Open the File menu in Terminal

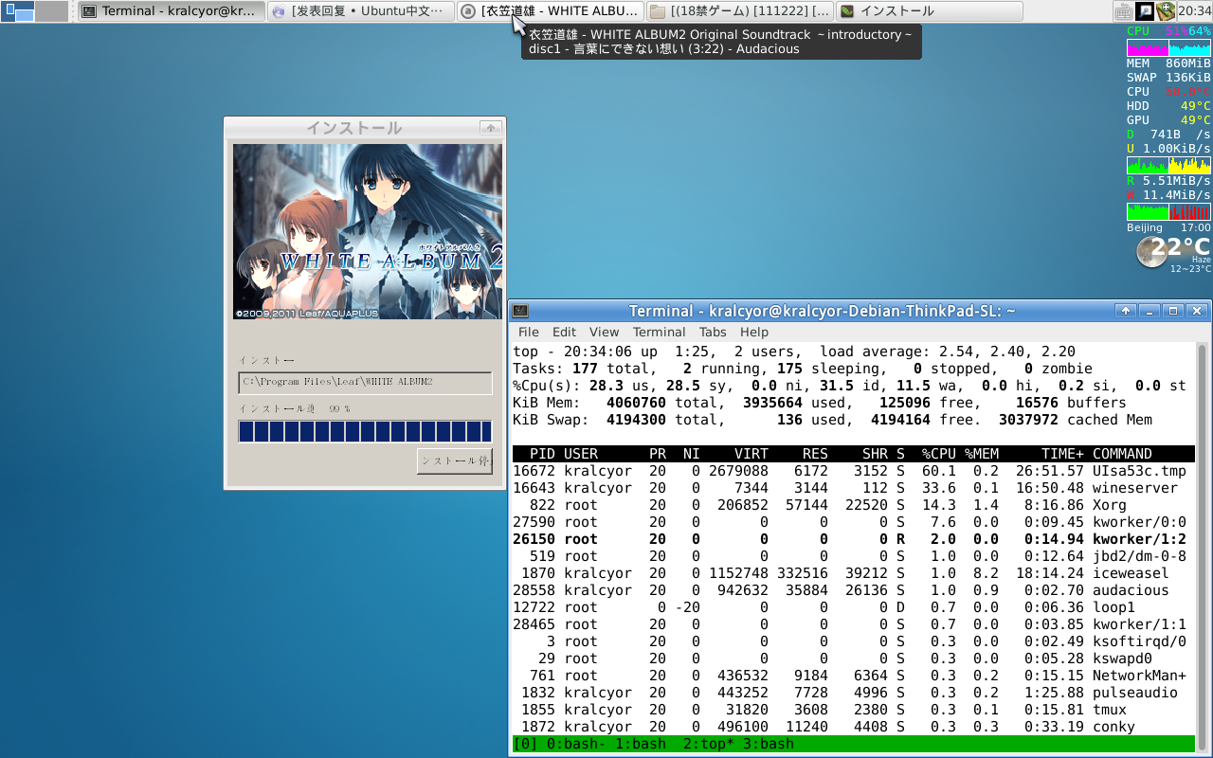528,332
